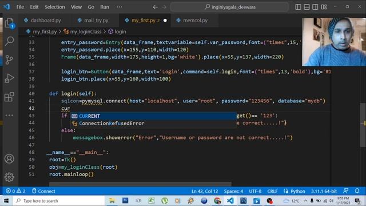Click the vertical editor scrollbar
The height and width of the screenshot is (206, 366).
pos(363,125)
